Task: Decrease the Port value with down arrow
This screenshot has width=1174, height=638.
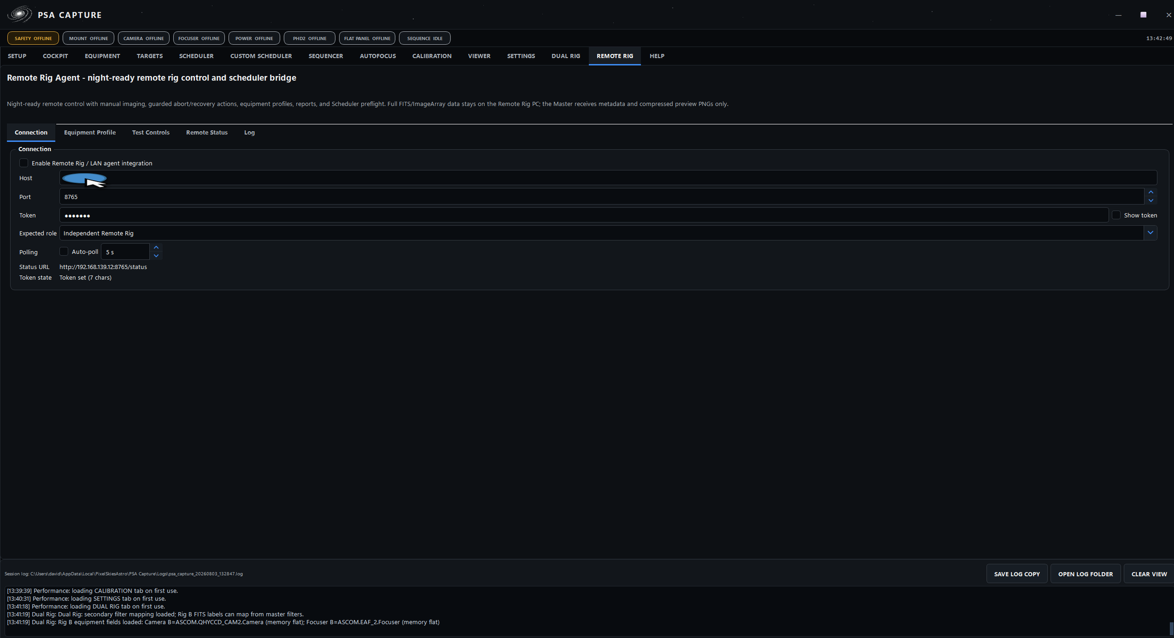Action: coord(1151,200)
